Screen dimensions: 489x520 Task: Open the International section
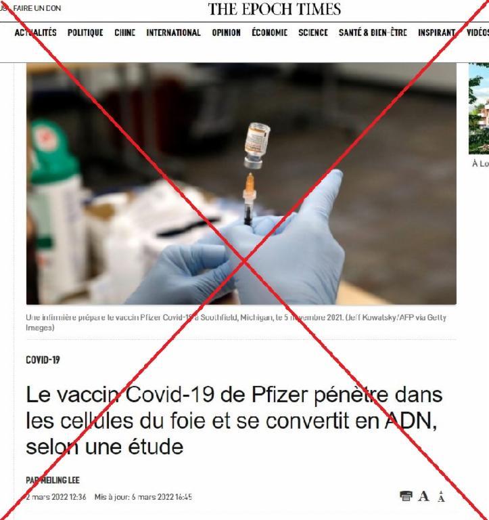point(174,32)
